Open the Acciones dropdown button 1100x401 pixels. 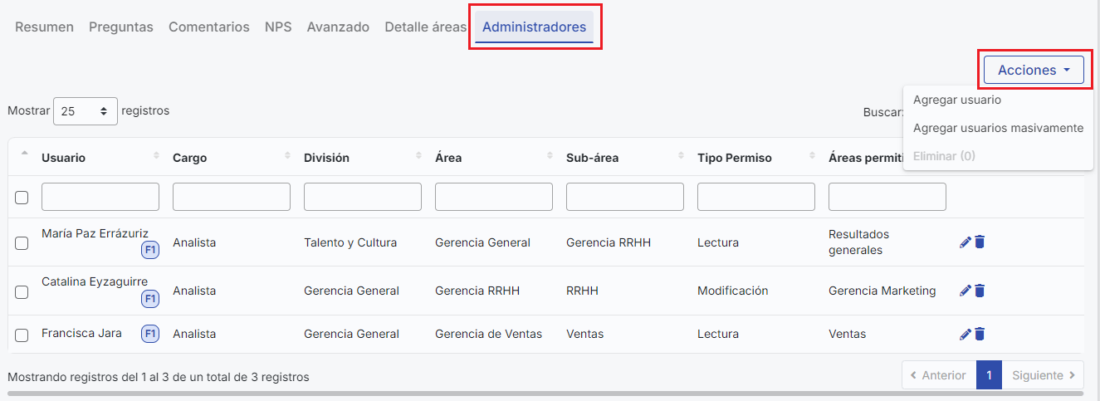click(x=1034, y=71)
